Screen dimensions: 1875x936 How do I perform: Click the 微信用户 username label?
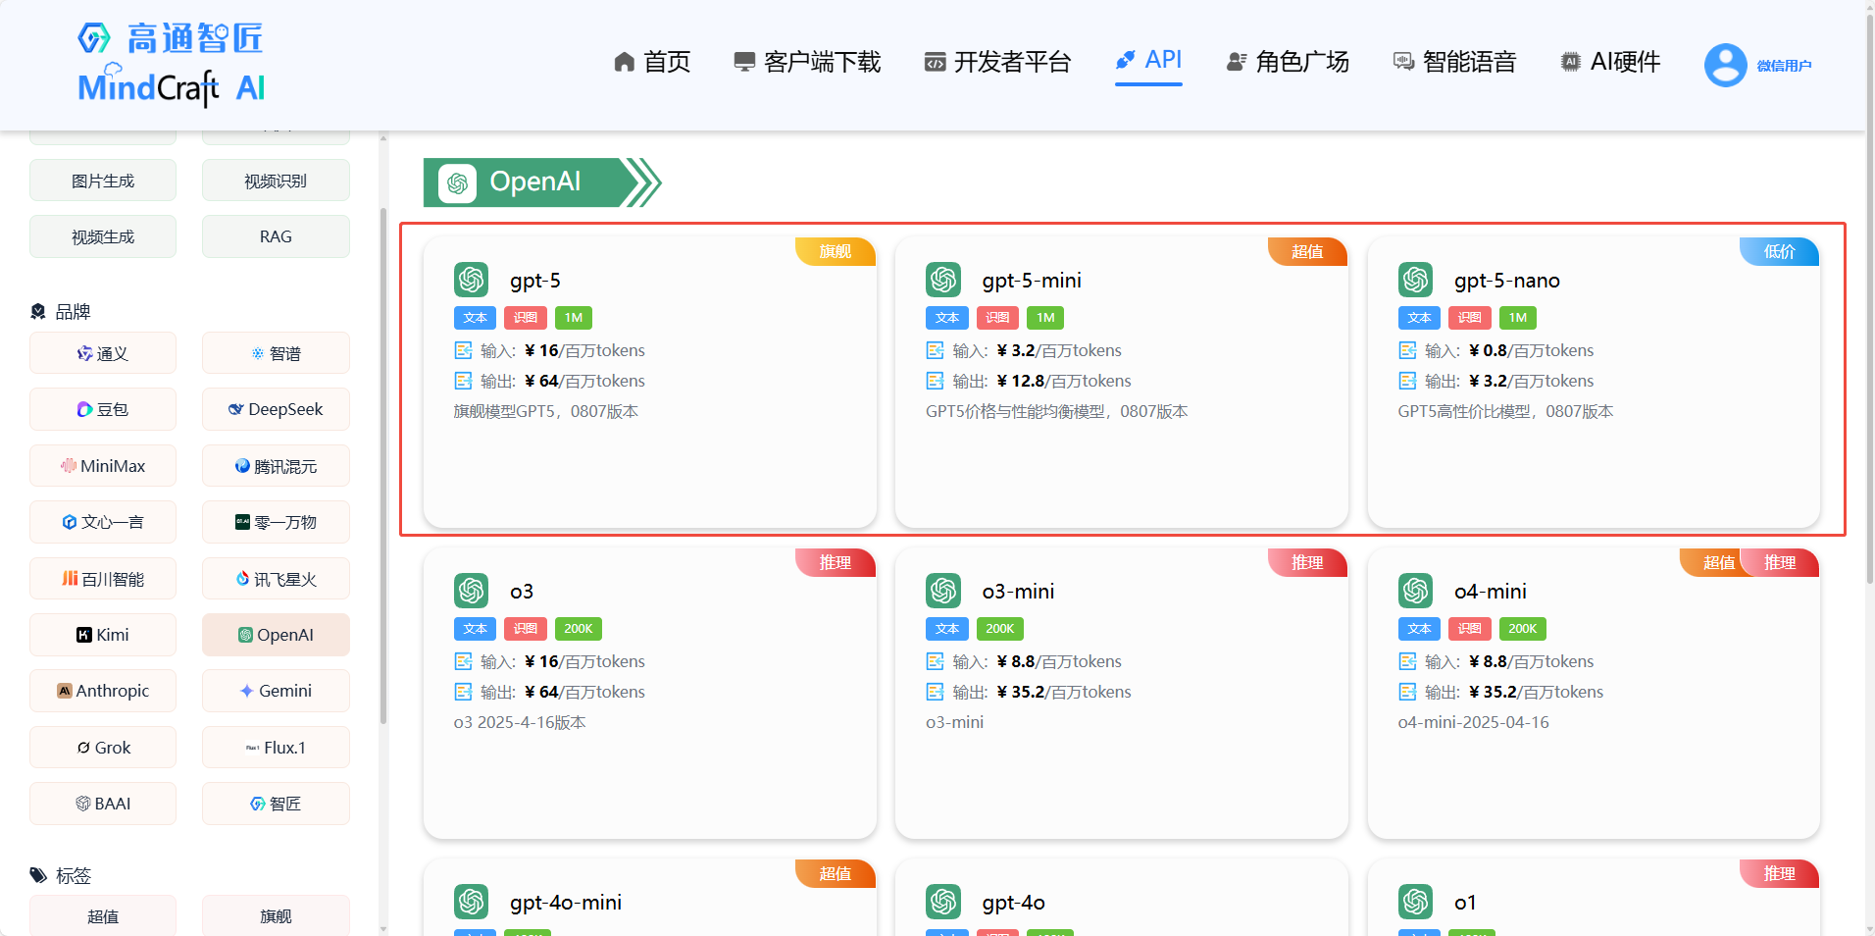click(x=1784, y=66)
